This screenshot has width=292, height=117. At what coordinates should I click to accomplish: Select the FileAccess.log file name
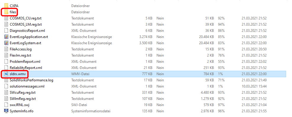(x=21, y=49)
